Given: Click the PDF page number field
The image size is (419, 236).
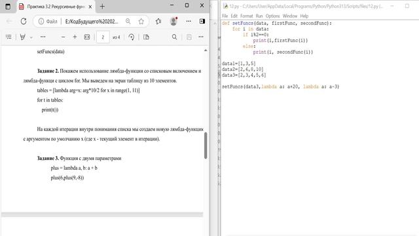Looking at the screenshot, I should pyautogui.click(x=103, y=37).
